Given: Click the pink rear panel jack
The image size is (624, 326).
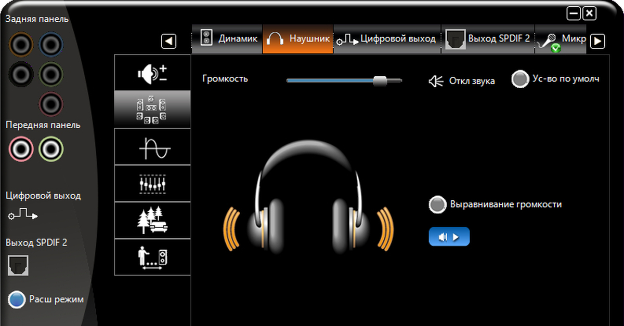Looking at the screenshot, I should (51, 103).
